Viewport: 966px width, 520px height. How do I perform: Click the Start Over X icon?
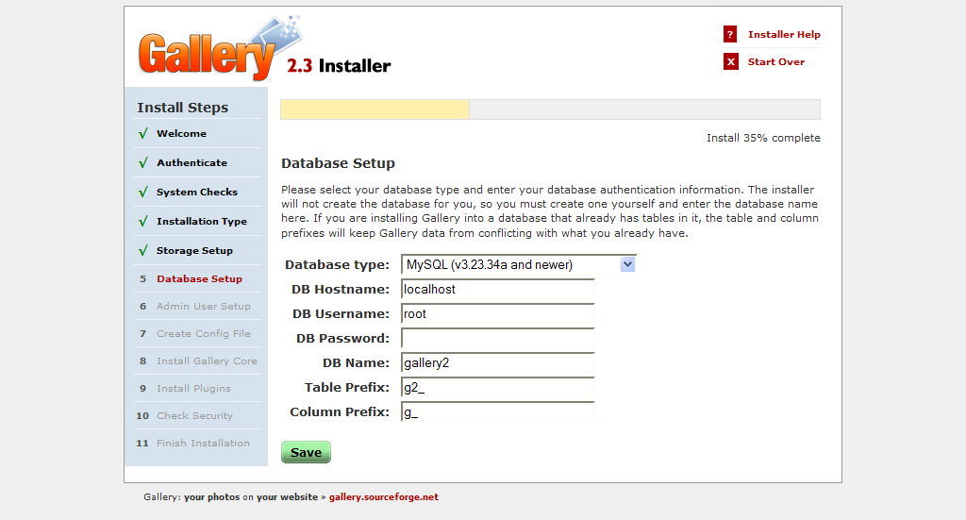tap(731, 61)
